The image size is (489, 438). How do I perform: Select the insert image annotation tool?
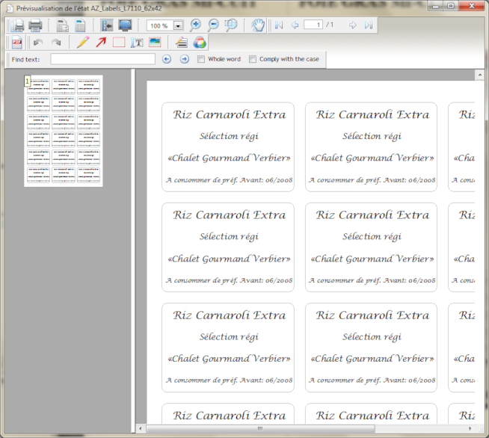coord(155,42)
